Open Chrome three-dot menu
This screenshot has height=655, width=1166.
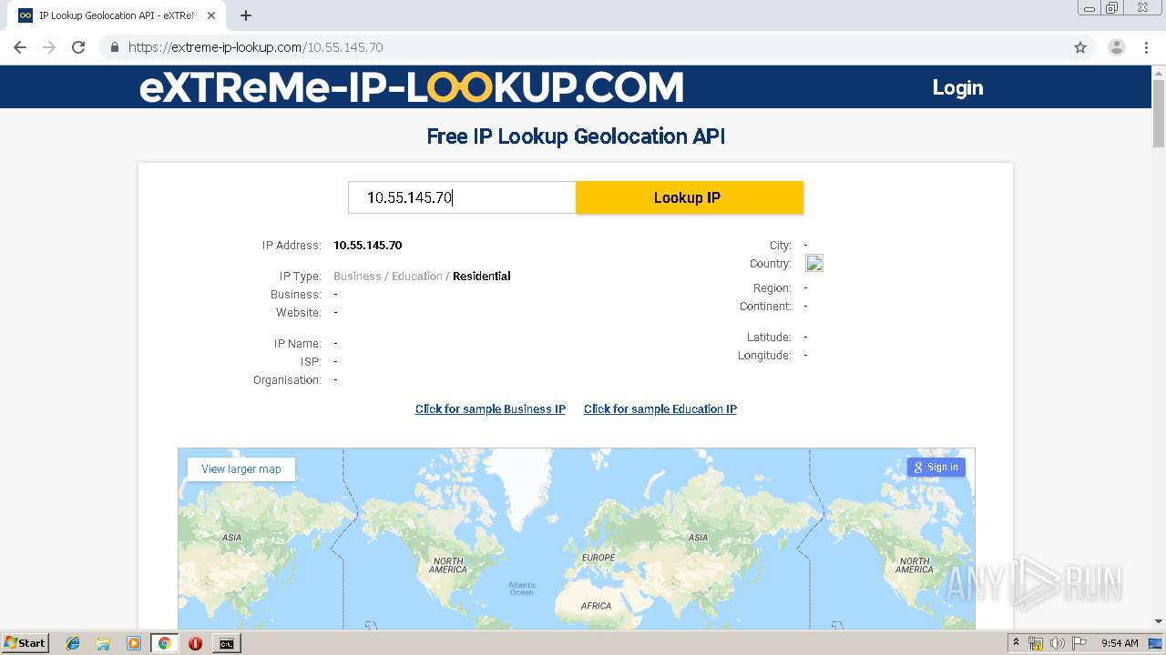point(1146,47)
